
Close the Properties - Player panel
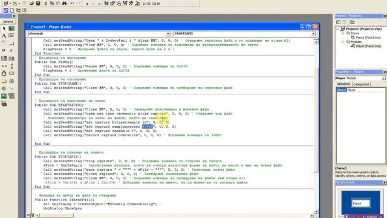click(385, 71)
